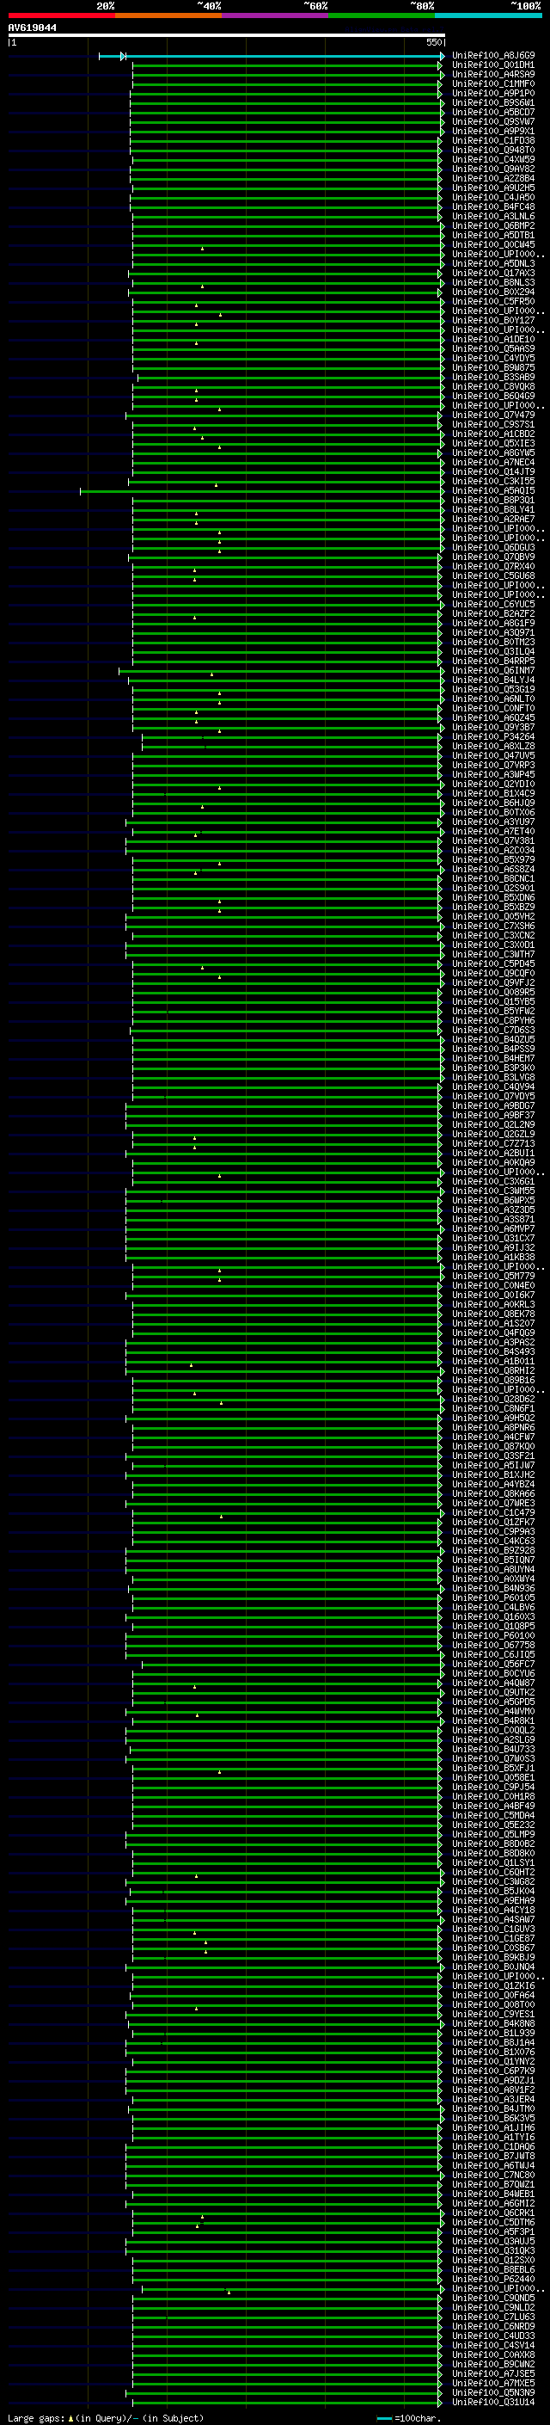Click the UniRef100_A7NEC4 hit label
The height and width of the screenshot is (2425, 550).
[x=493, y=462]
